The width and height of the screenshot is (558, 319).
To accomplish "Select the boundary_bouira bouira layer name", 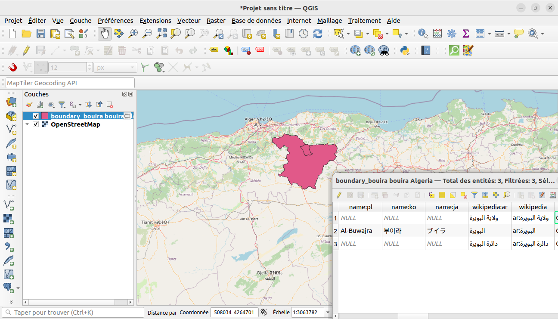I will pos(87,116).
